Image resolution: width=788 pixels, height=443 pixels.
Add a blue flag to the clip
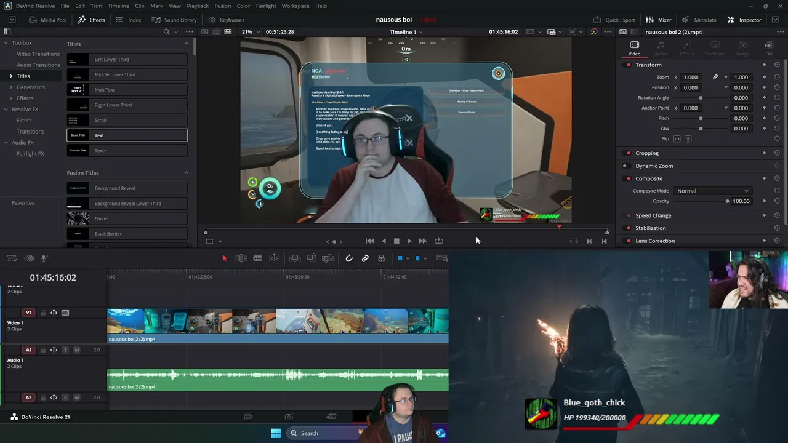pyautogui.click(x=400, y=258)
